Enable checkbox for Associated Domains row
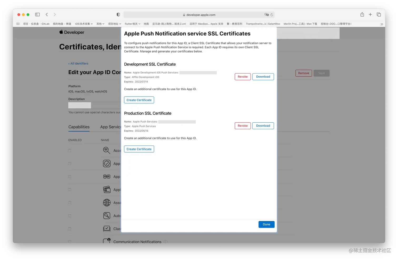 pos(70,202)
